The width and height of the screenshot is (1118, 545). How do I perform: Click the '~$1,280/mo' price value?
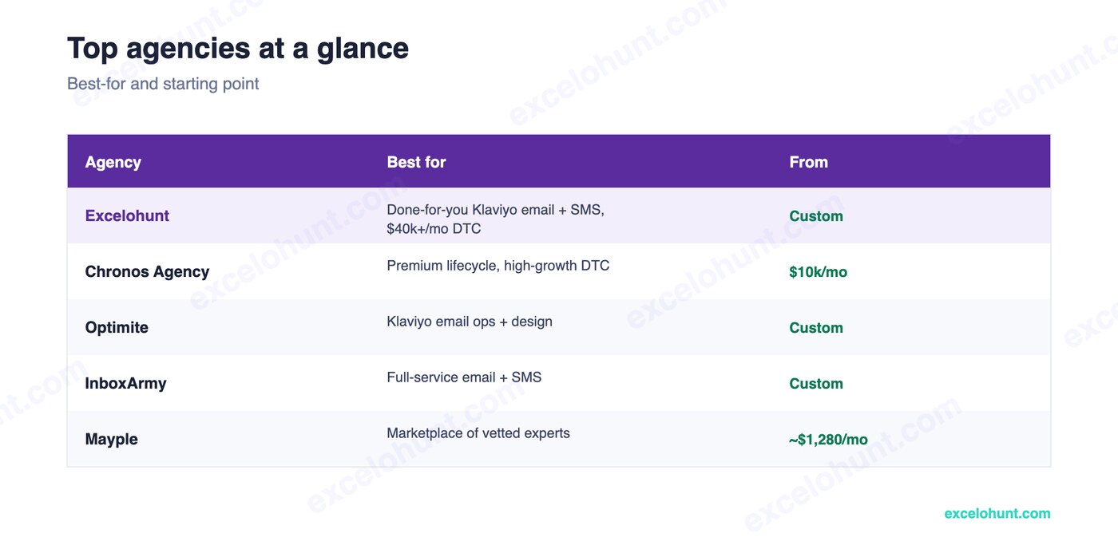point(828,440)
